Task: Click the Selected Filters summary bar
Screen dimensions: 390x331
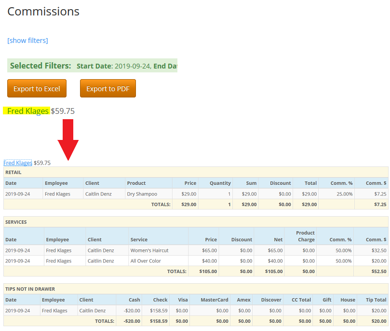Action: 93,66
